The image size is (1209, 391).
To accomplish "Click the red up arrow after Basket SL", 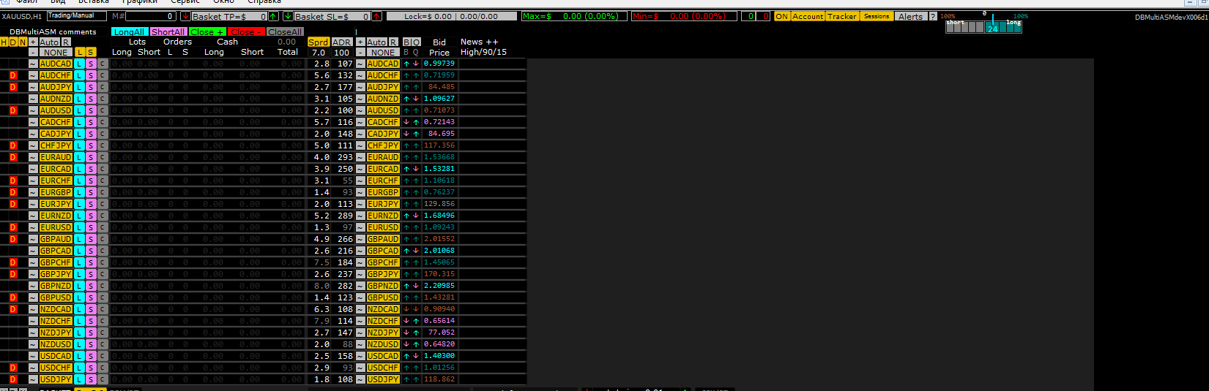I will point(376,16).
